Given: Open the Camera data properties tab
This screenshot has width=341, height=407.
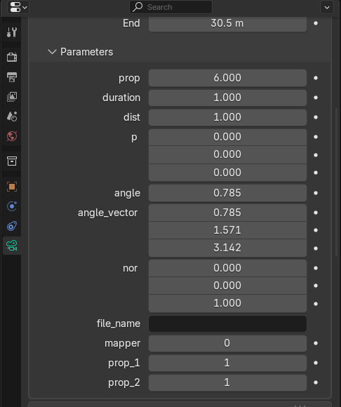Looking at the screenshot, I should 12,246.
